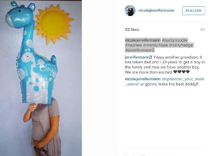Click the jennifermann3 comment text
This screenshot has width=208, height=156.
point(164,65)
